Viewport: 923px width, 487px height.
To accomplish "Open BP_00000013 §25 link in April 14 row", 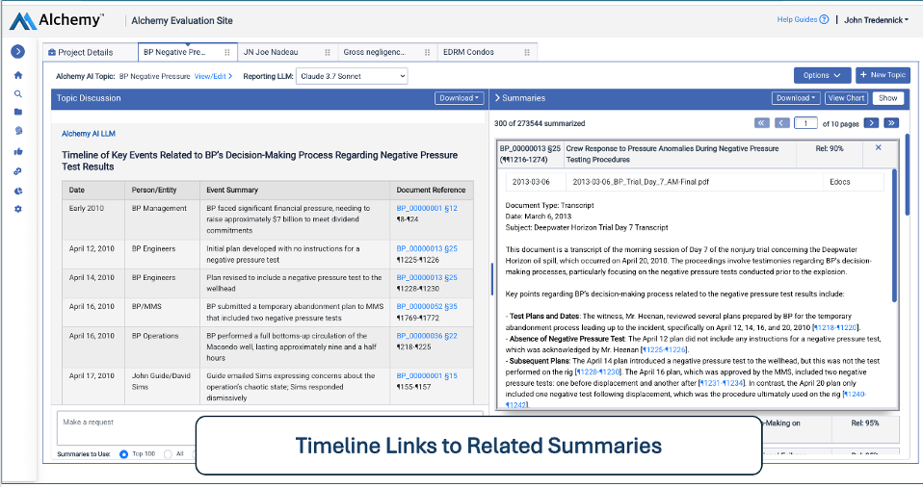I will 427,277.
